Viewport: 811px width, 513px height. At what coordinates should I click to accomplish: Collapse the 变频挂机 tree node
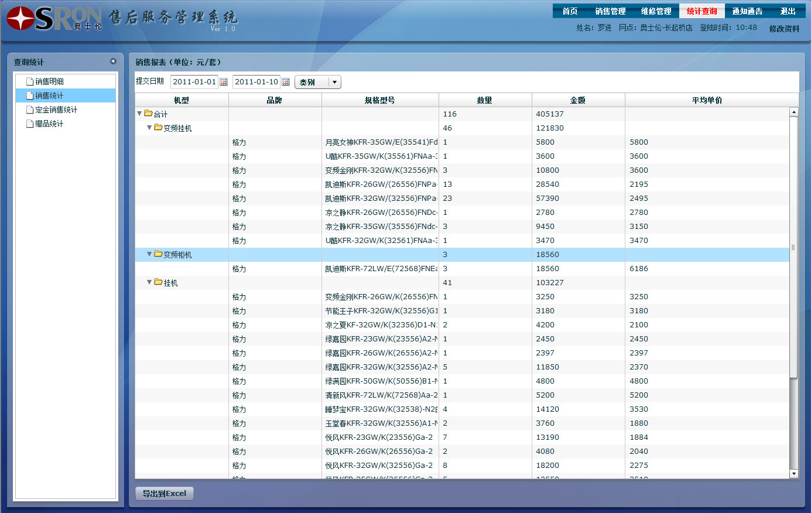pyautogui.click(x=149, y=128)
